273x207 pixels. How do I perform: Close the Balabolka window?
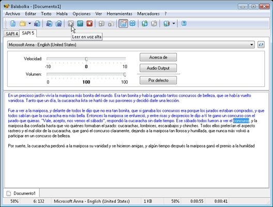(x=264, y=7)
